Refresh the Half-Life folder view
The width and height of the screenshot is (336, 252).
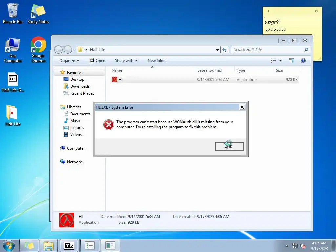pyautogui.click(x=225, y=50)
